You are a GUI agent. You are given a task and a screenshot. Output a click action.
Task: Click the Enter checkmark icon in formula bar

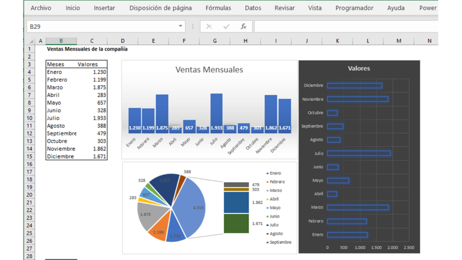226,27
